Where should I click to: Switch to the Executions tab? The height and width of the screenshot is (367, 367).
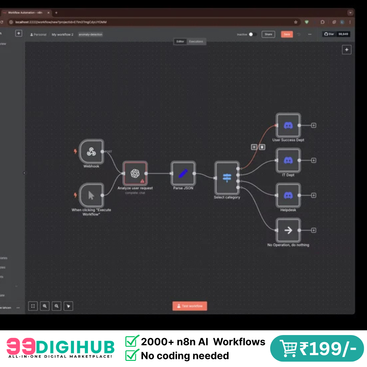point(196,41)
